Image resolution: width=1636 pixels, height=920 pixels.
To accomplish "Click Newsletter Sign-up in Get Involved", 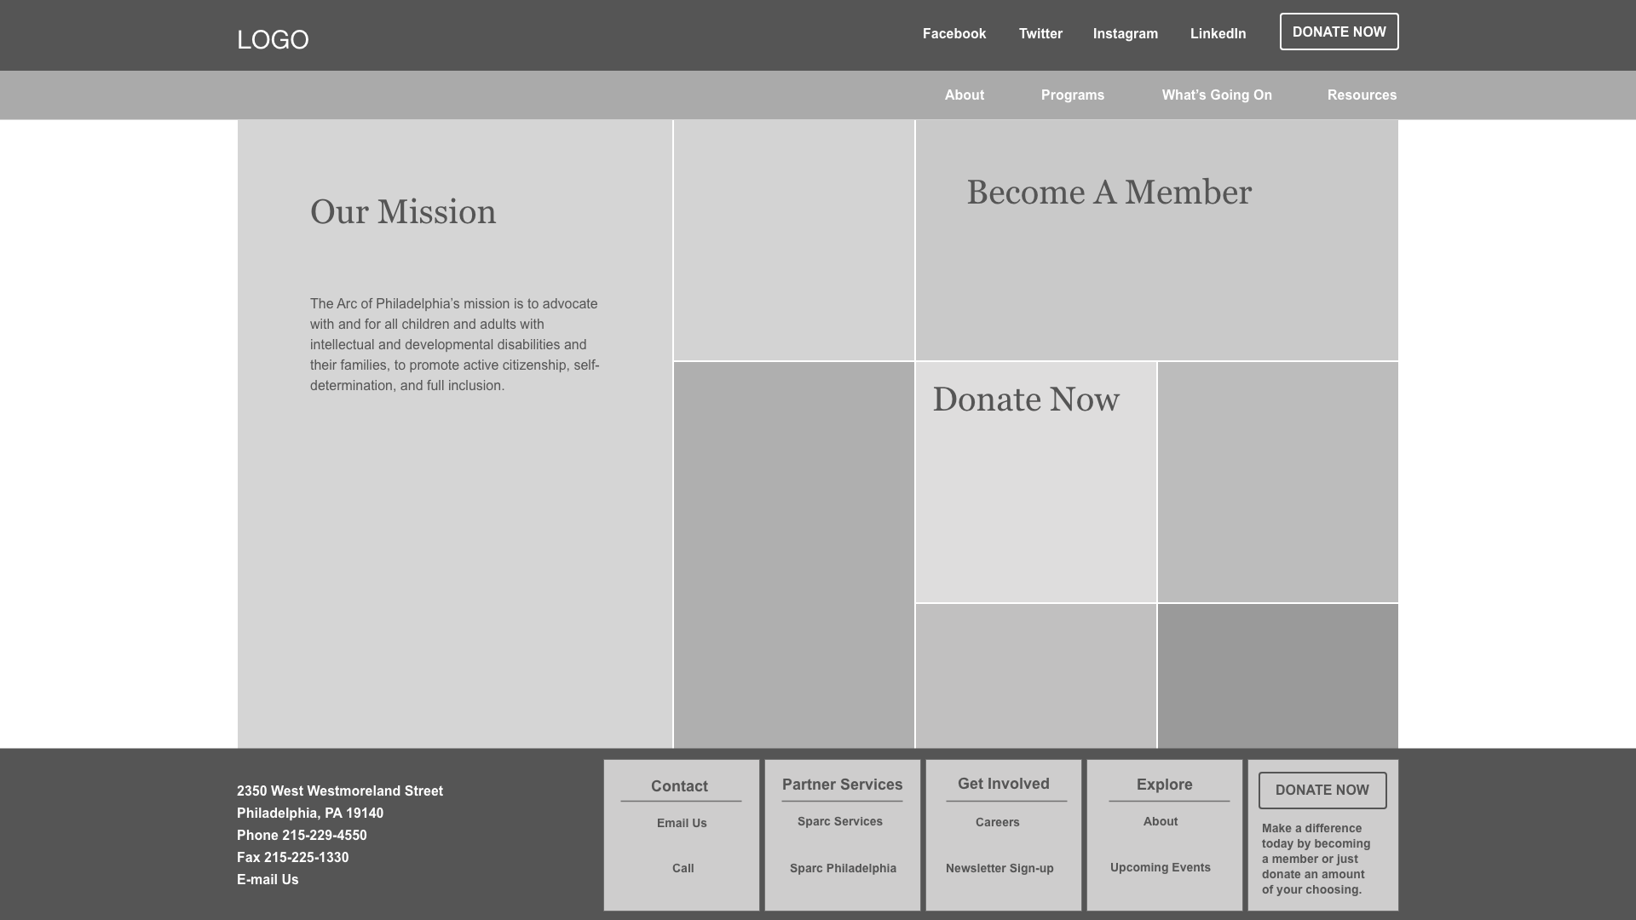I will click(999, 869).
